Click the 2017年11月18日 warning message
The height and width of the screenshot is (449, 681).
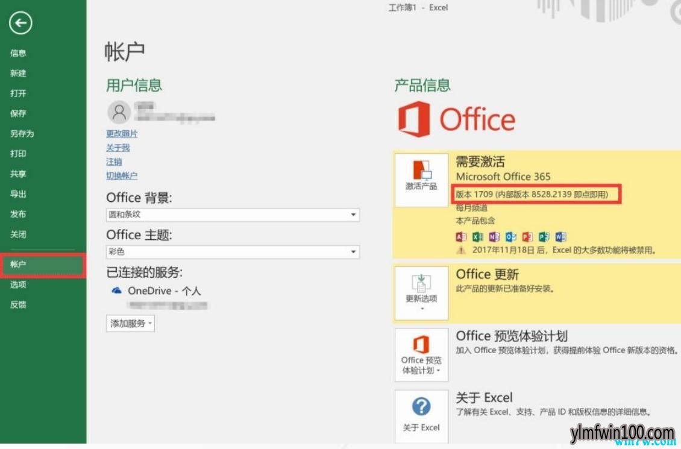[x=564, y=250]
